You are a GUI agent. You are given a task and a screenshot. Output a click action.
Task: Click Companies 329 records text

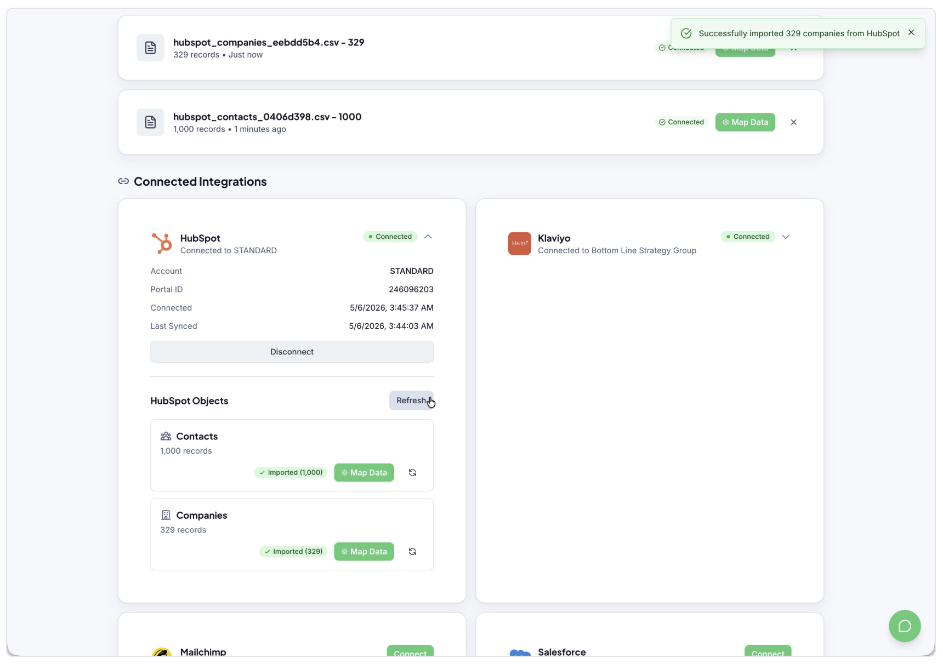point(183,530)
